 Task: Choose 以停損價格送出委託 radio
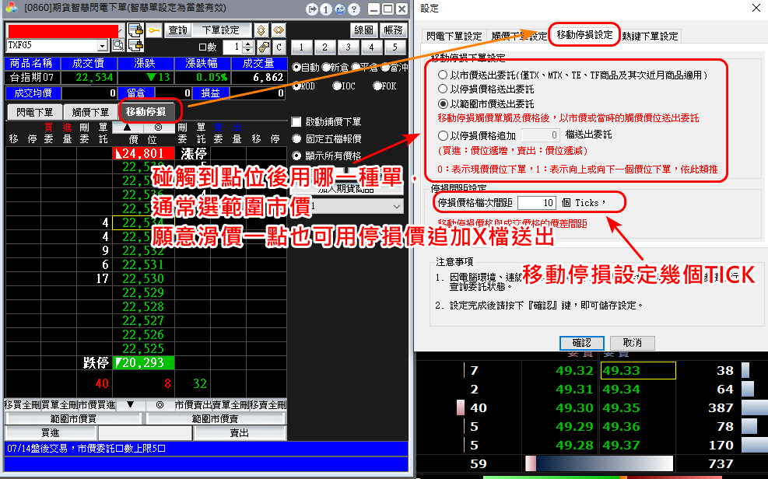pos(443,89)
